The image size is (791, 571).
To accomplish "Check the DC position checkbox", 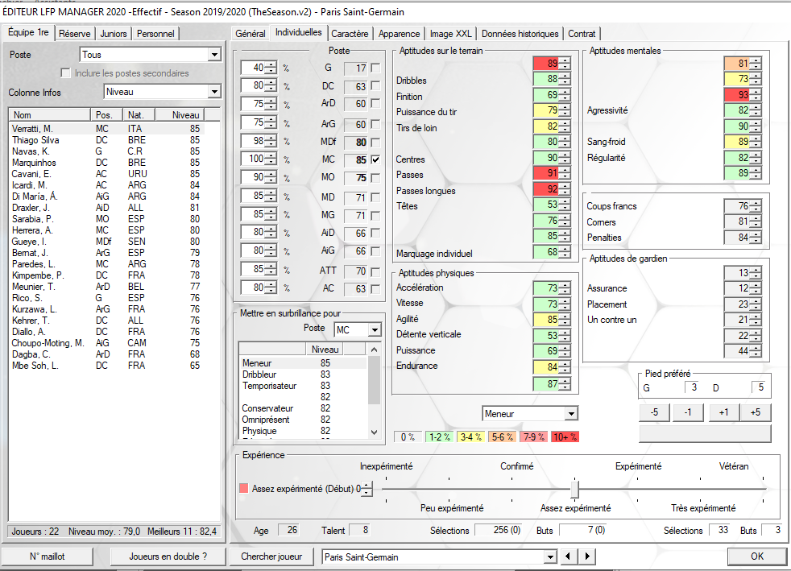I will (x=375, y=86).
